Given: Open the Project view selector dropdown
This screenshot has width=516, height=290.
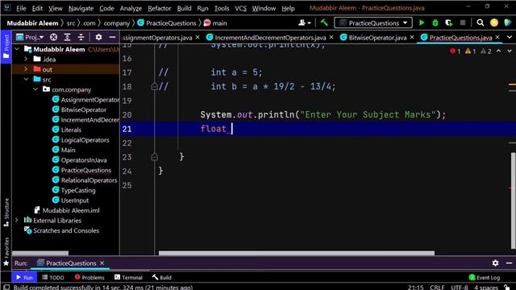Looking at the screenshot, I should point(30,37).
